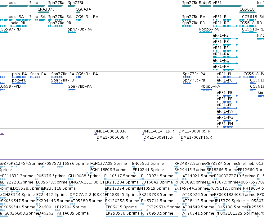The width and height of the screenshot is (264, 218).
Task: Select the eRF1-PB protein
Action: pyautogui.click(x=227, y=96)
